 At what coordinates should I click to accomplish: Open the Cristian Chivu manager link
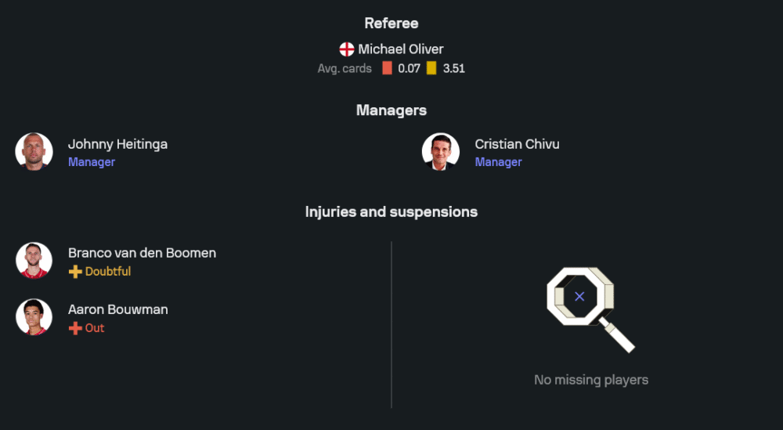517,144
